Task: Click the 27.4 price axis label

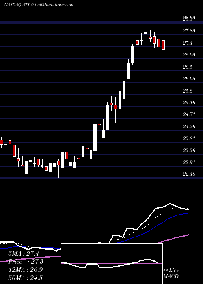Action: point(187,43)
